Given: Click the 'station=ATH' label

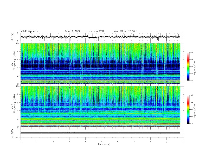Looking at the screenshot, I should tap(96, 31).
